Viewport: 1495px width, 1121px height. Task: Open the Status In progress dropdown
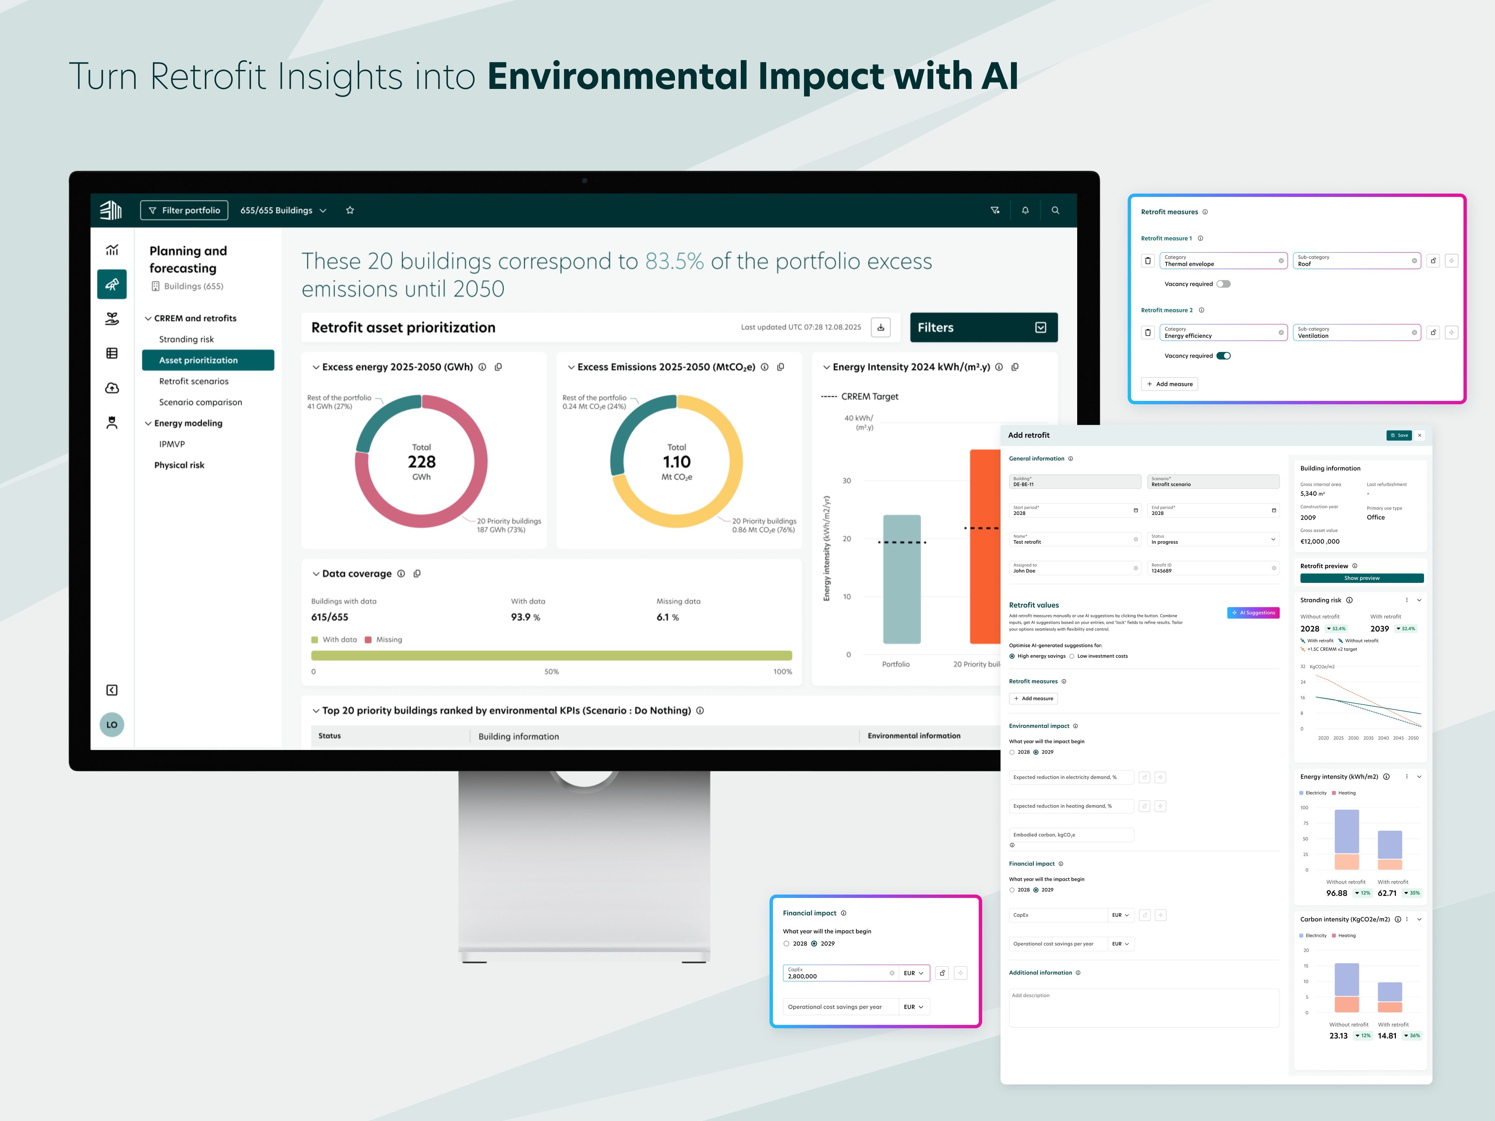[1213, 539]
